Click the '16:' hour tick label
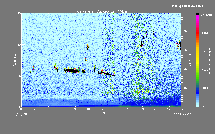The width and height of the screenshot is (215, 134). [129, 109]
